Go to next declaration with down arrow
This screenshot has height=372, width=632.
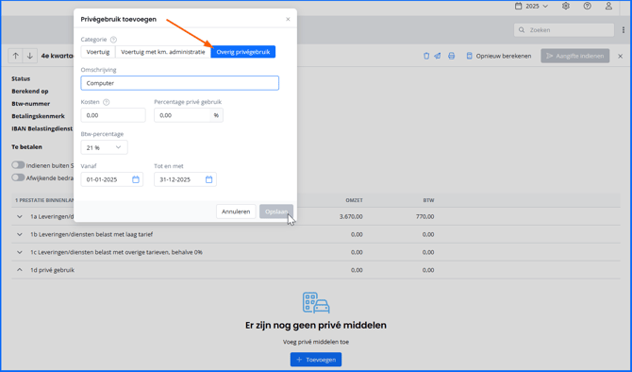pos(30,56)
